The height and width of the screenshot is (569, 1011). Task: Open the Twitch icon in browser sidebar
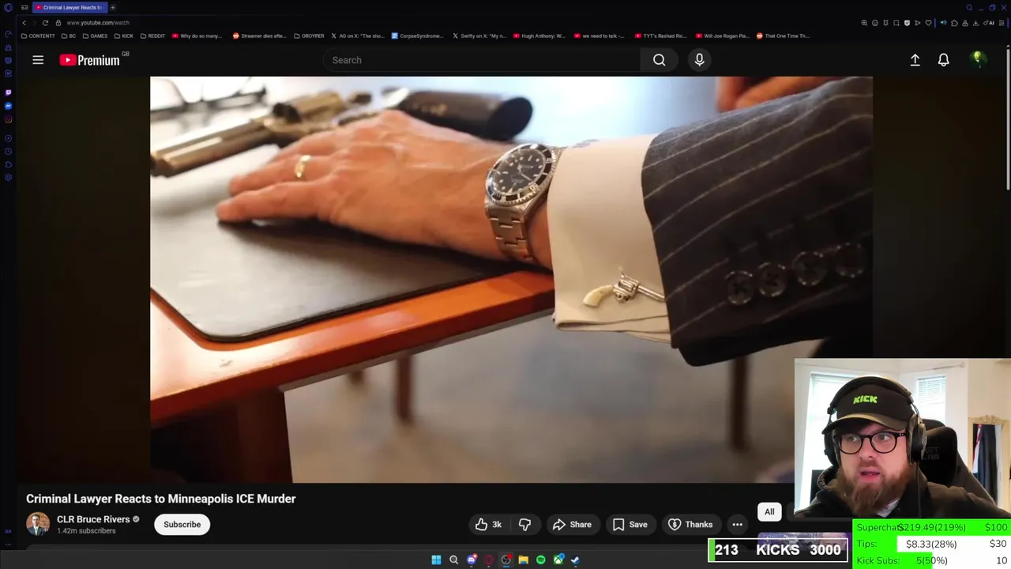8,92
